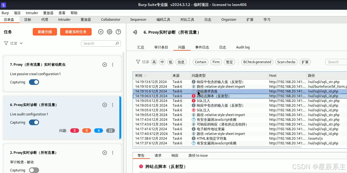Toggle 高 severity filter
Image resolution: width=347 pixels, height=173 pixels.
(154, 62)
